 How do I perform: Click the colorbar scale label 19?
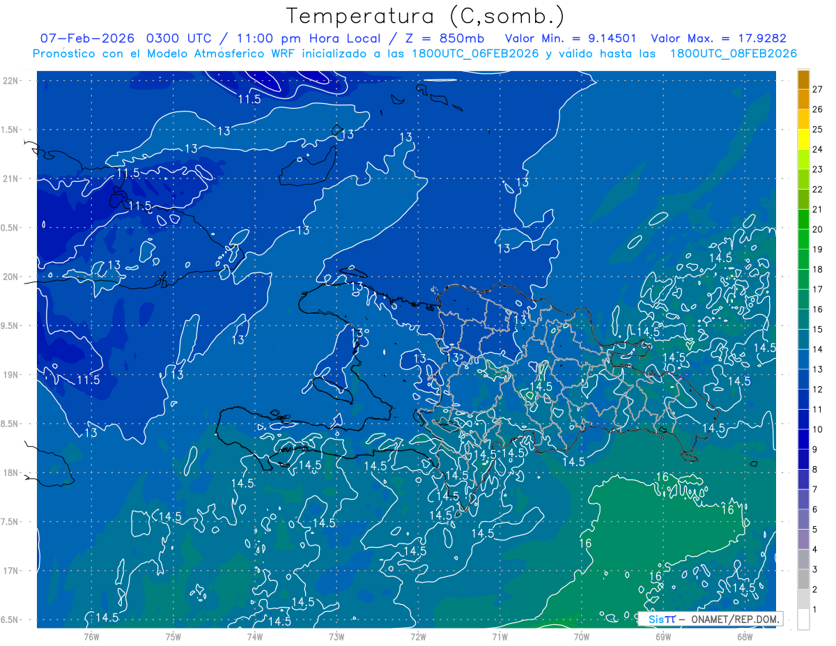tap(818, 249)
